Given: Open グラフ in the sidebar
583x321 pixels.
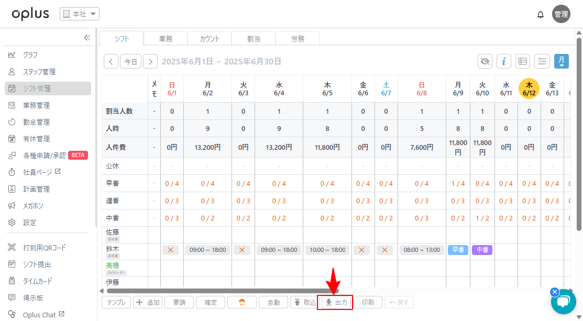Looking at the screenshot, I should click(30, 55).
